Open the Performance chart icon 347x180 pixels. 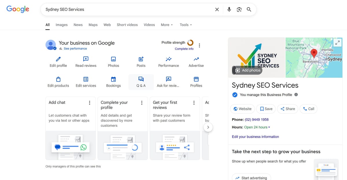point(168,59)
